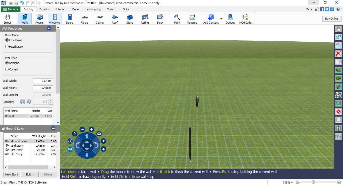Open the Decks tab
This screenshot has width=343, height=185.
pos(76,9)
